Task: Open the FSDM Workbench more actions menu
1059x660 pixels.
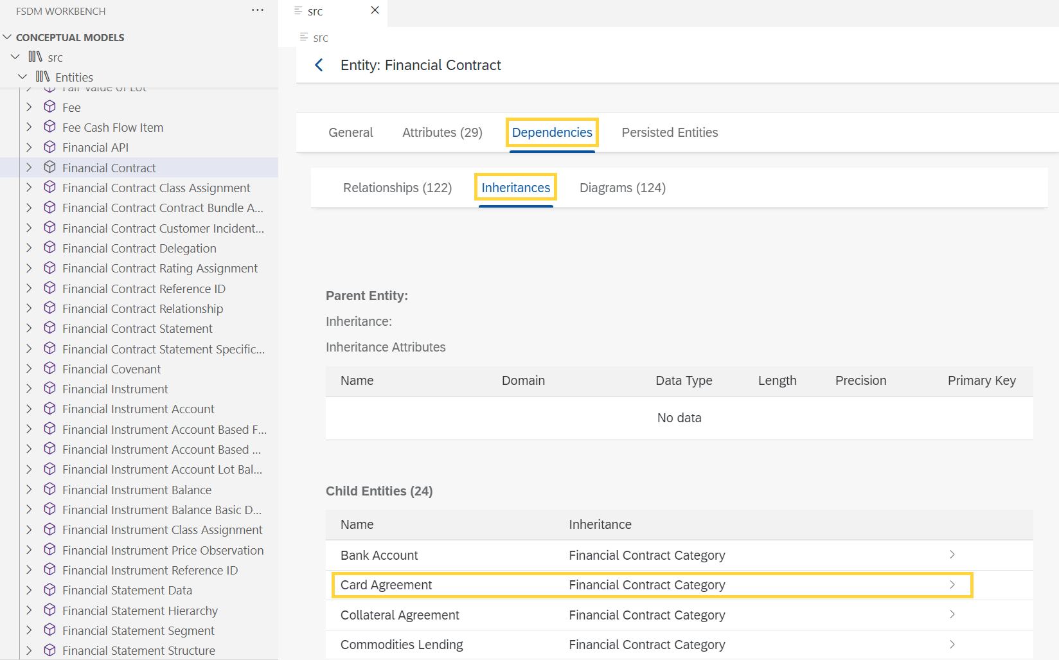Action: click(x=258, y=10)
